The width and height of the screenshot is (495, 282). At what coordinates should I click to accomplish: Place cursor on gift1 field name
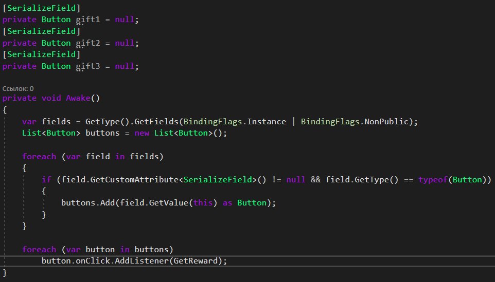point(88,20)
